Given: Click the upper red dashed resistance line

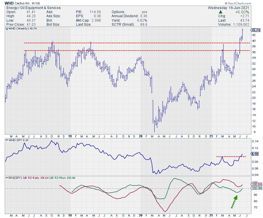Looking at the screenshot, I should click(x=131, y=43).
